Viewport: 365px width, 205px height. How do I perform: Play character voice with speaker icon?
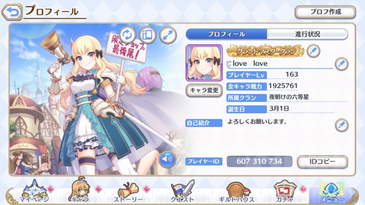(168, 159)
